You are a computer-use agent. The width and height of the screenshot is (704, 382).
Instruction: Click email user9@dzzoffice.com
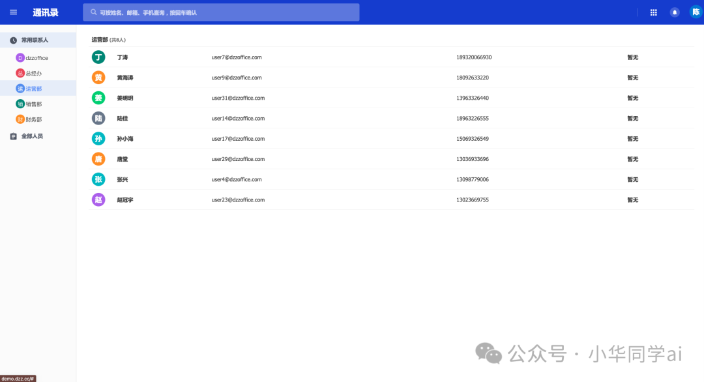click(236, 78)
